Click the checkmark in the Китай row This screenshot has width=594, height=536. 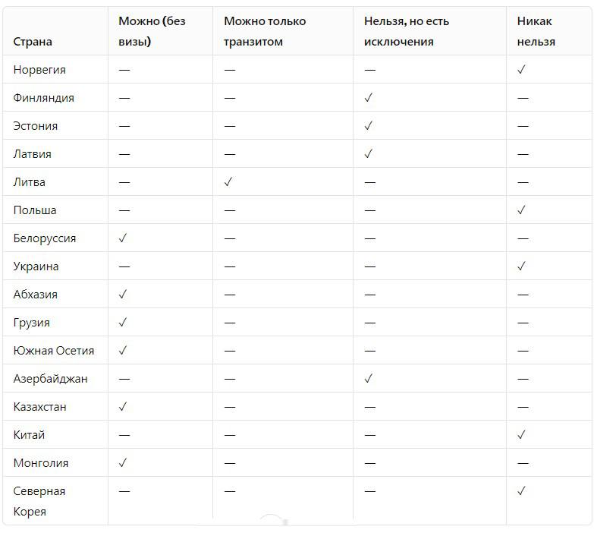(521, 435)
